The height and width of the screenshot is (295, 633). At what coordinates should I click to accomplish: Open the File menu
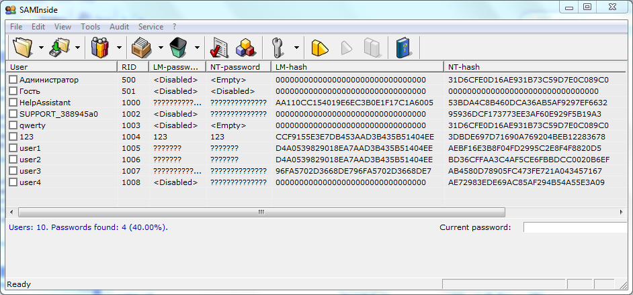(x=16, y=27)
